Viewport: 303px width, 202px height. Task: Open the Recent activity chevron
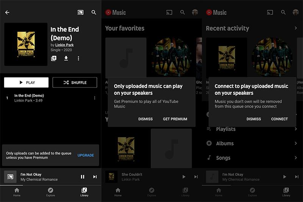(296, 28)
